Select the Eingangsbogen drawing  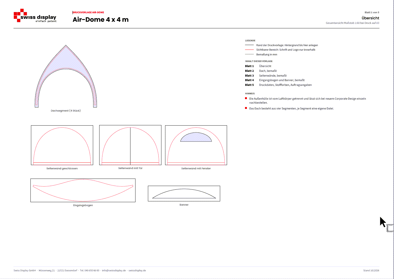83,190
